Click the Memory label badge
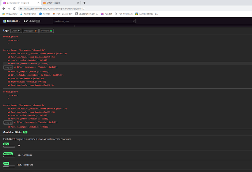Image resolution: width=252 pixels, height=172 pixels. [x=8, y=154]
